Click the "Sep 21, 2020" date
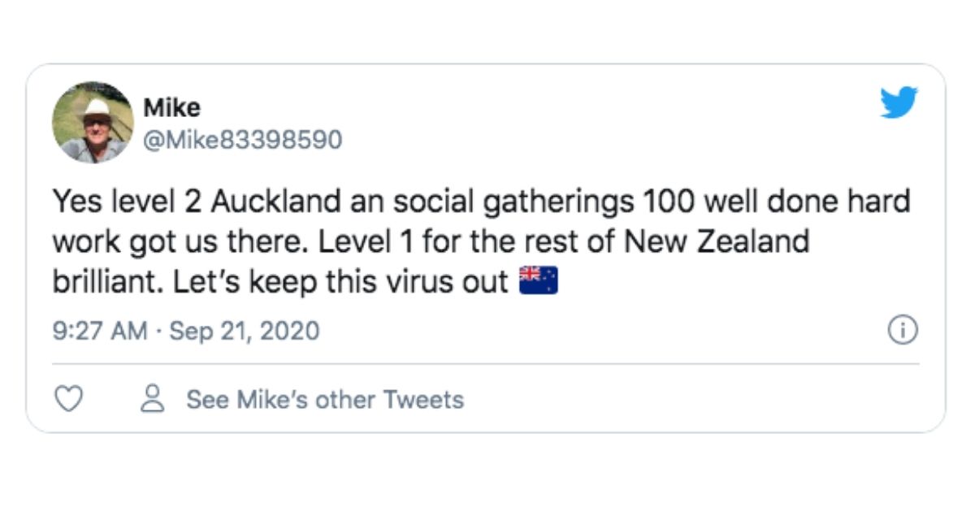Image resolution: width=975 pixels, height=512 pixels. coord(244,331)
